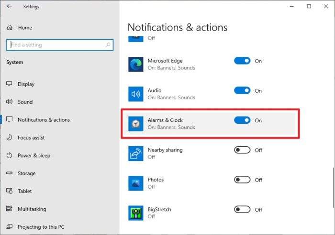The image size is (335, 235).
Task: Go back with the Settings back arrow
Action: pos(9,6)
